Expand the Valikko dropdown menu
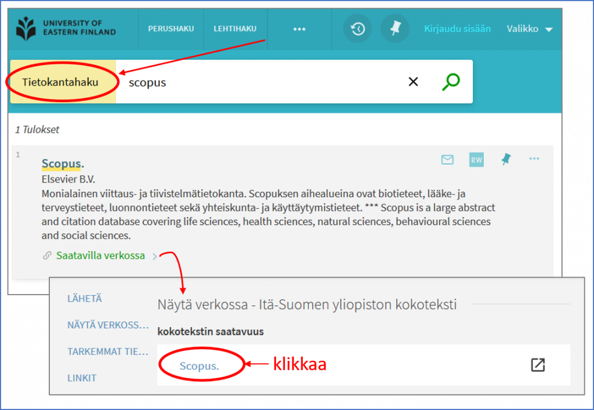The height and width of the screenshot is (410, 594). 530,29
